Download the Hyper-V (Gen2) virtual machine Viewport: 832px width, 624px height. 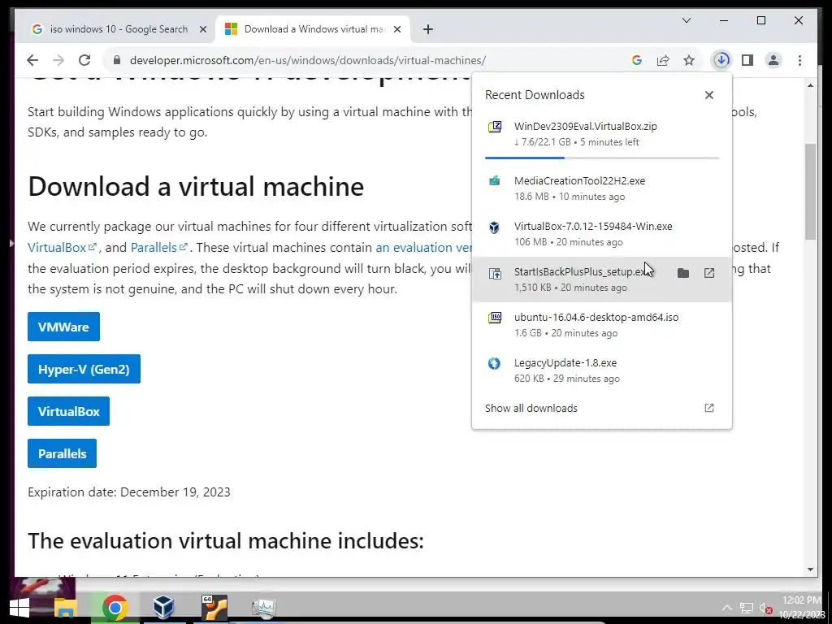[84, 370]
